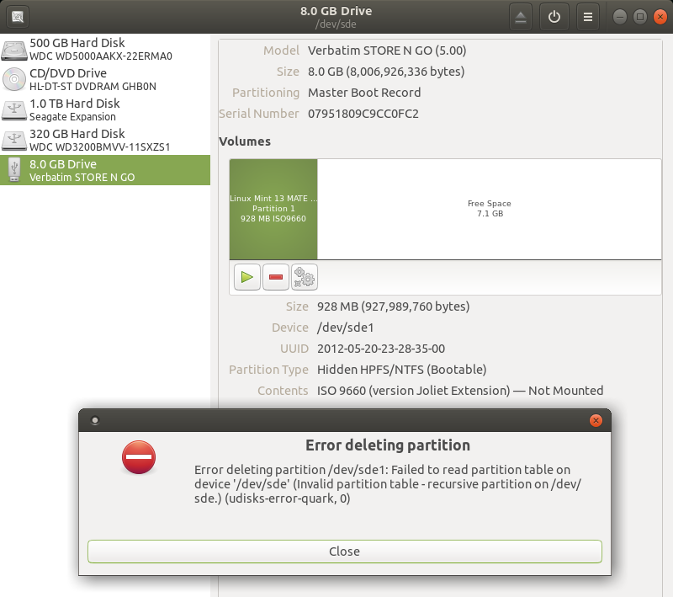This screenshot has width=673, height=597.
Task: Close the error dialog with red X
Action: pyautogui.click(x=596, y=420)
